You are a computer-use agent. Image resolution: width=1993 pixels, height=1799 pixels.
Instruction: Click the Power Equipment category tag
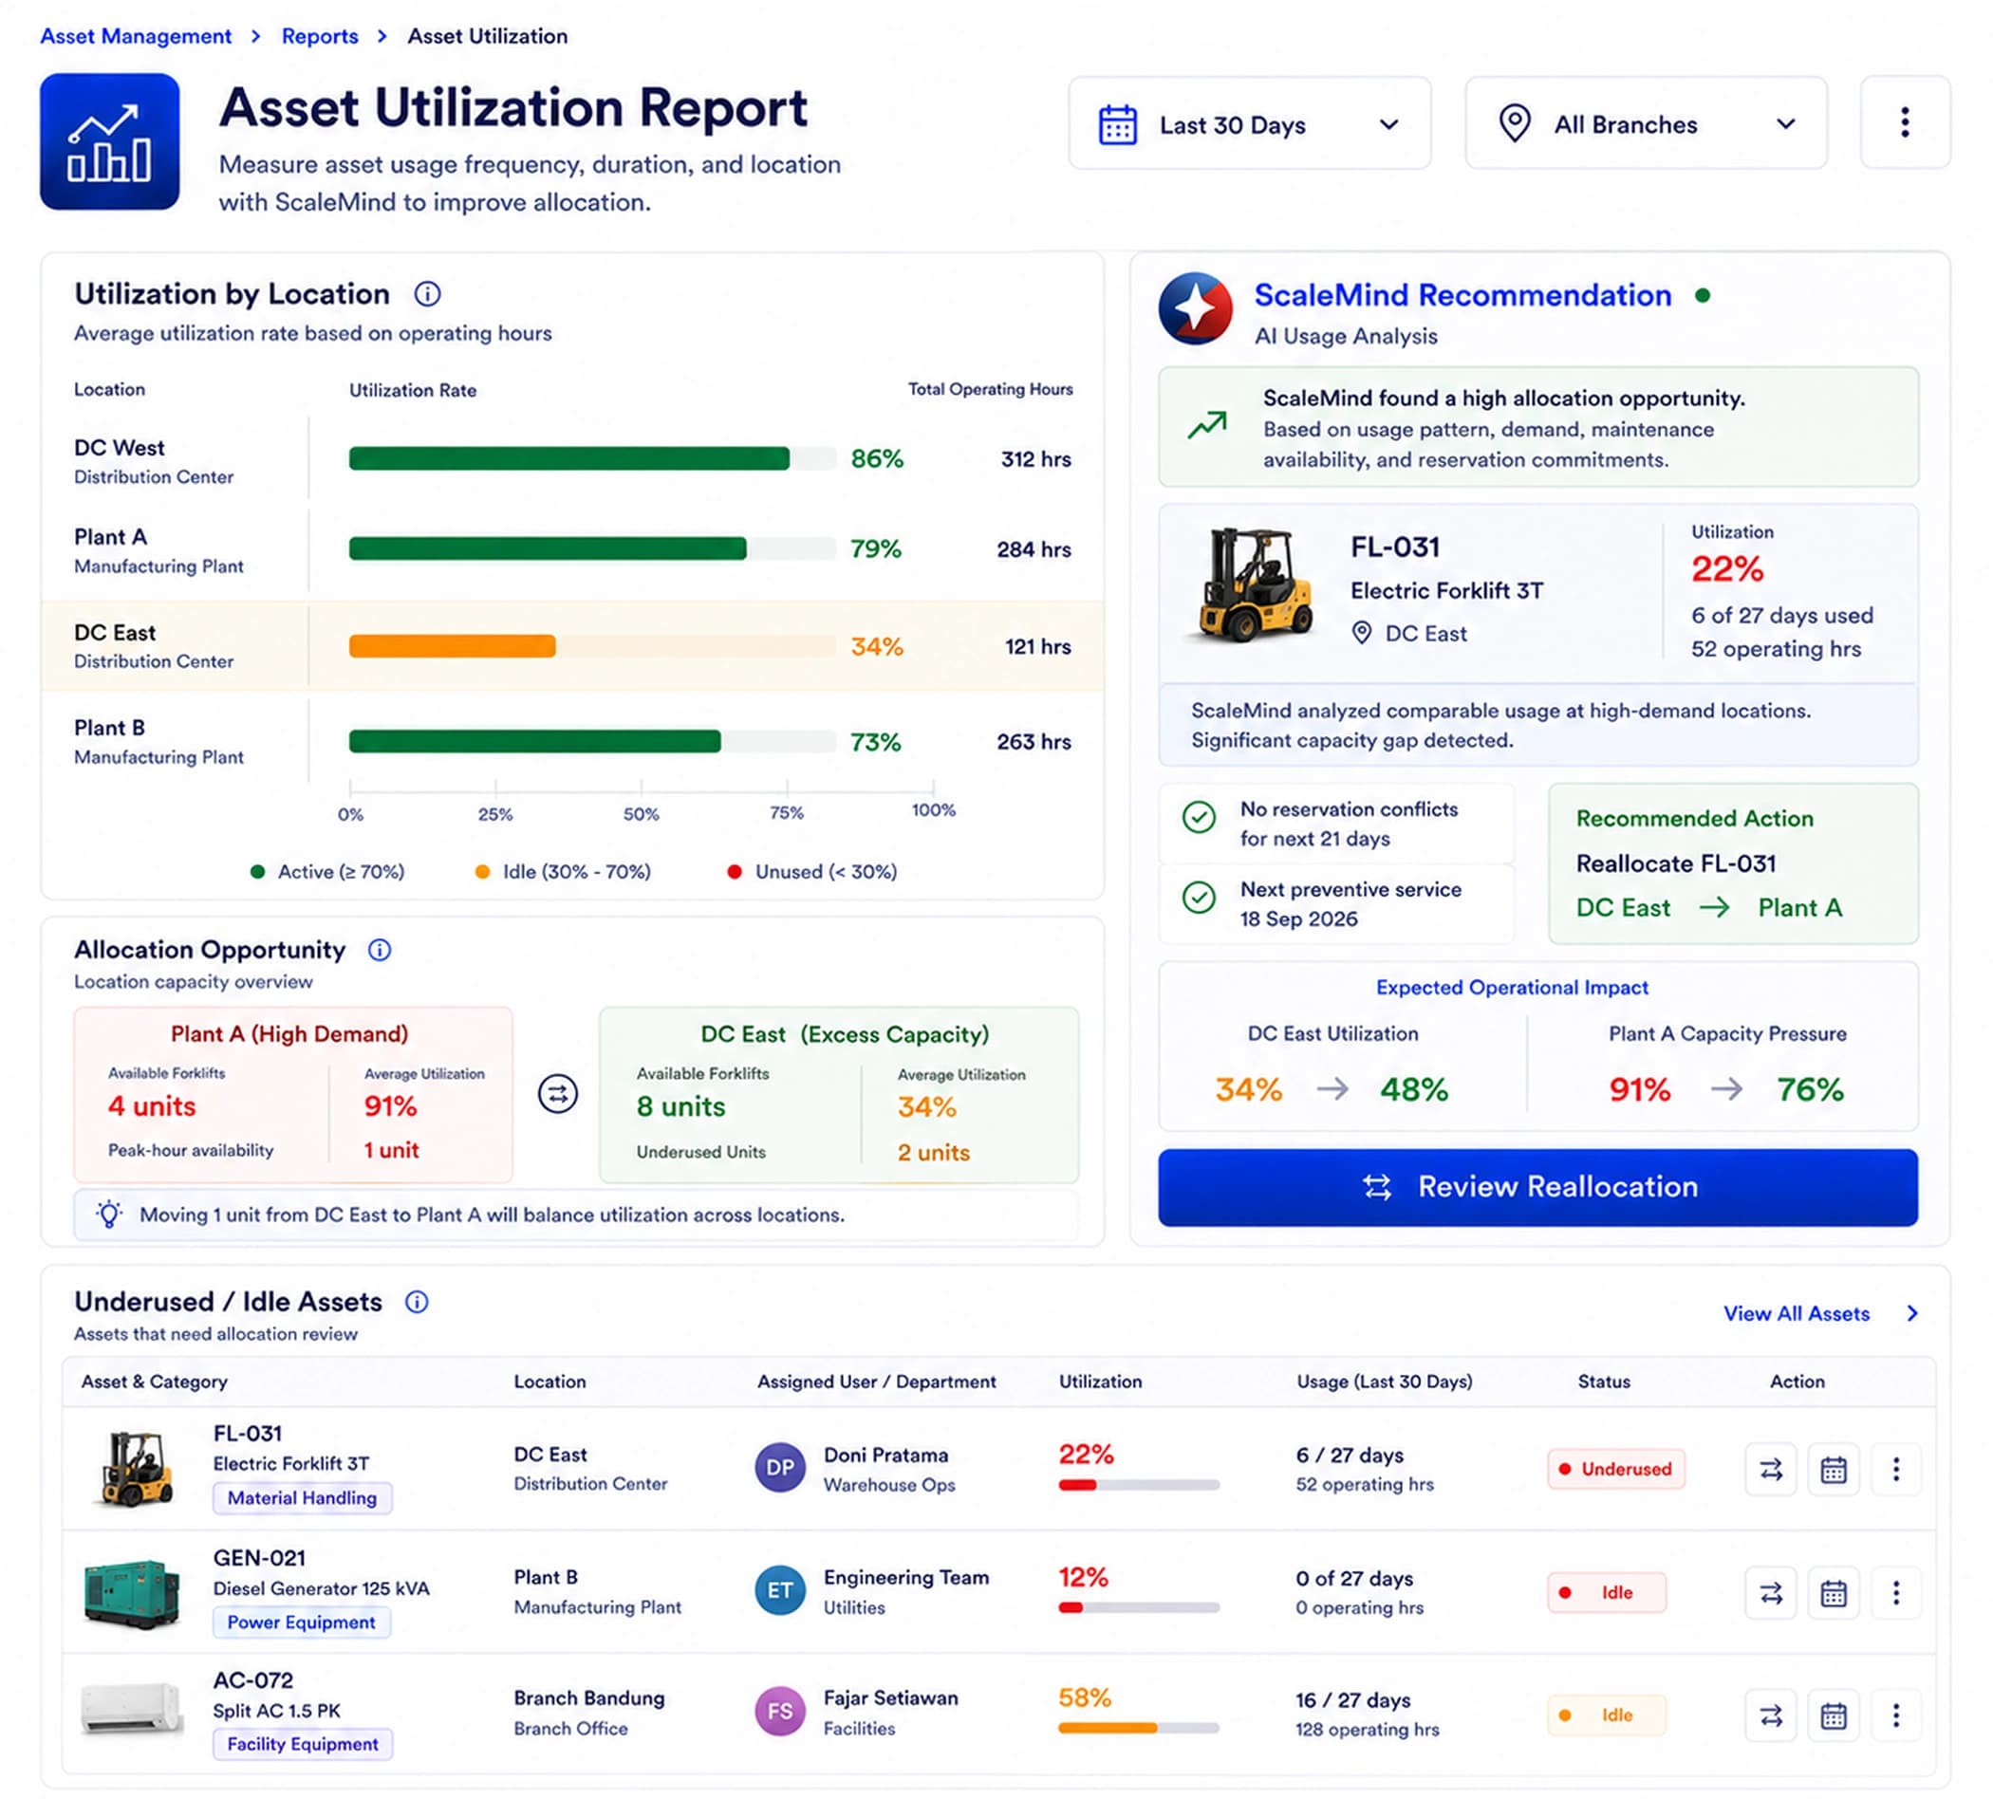[x=302, y=1623]
